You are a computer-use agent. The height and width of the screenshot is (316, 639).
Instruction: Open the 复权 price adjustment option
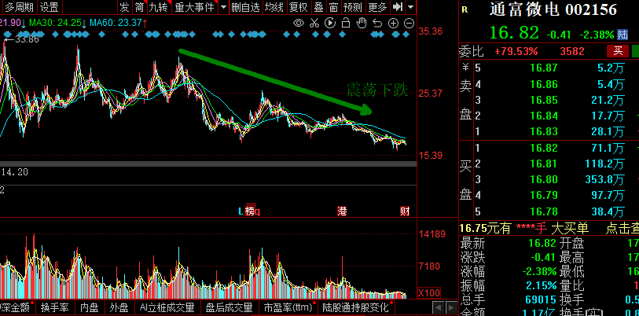tap(299, 7)
